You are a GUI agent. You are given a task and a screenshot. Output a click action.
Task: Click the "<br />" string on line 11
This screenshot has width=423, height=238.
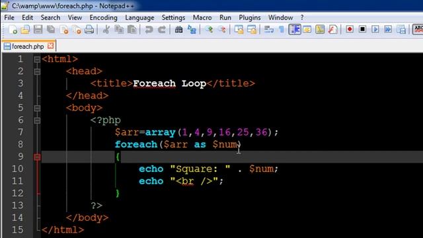(x=194, y=181)
